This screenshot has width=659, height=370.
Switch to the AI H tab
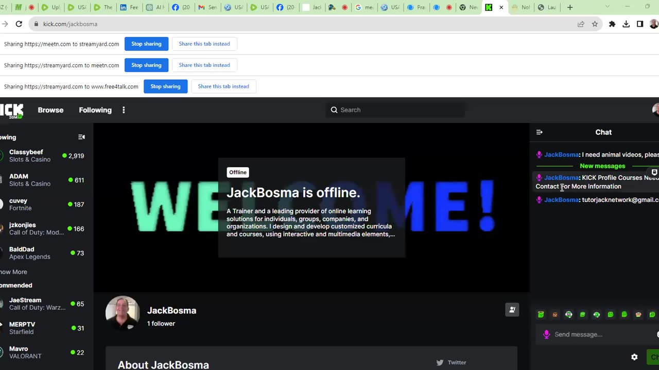click(155, 7)
